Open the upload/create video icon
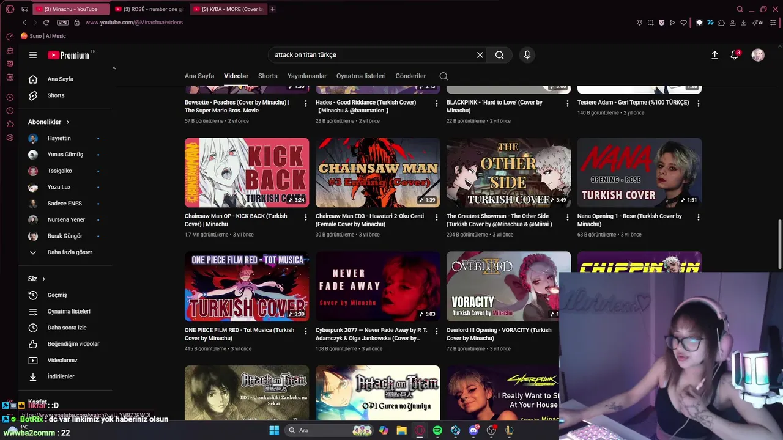Screen dimensions: 783x440 pyautogui.click(x=714, y=55)
